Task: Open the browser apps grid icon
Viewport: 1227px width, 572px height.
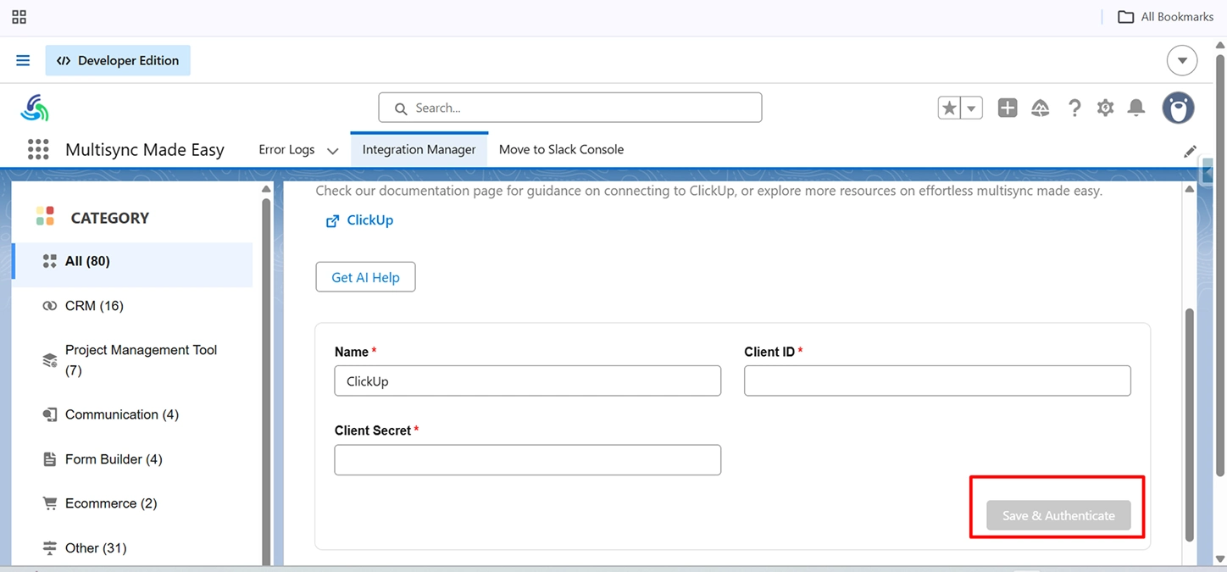Action: (x=19, y=17)
